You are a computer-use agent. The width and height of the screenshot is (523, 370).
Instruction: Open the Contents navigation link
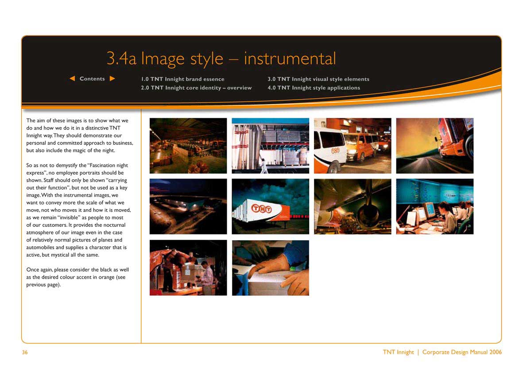point(92,78)
